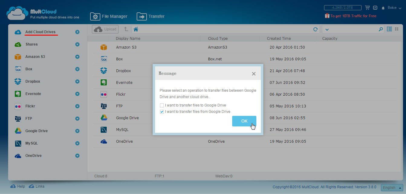Click 'To get 10TB Traffic for Free' link

(353, 16)
